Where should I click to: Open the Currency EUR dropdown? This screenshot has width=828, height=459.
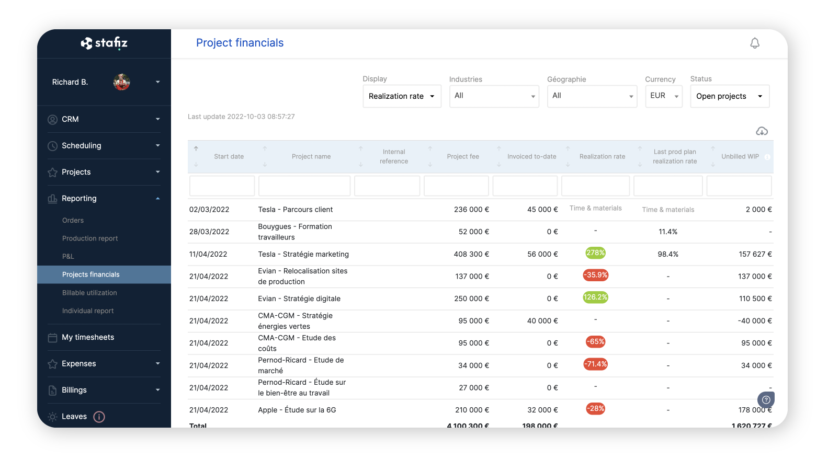pyautogui.click(x=664, y=96)
